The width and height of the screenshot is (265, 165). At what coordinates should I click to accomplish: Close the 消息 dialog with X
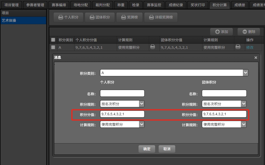pos(256,58)
